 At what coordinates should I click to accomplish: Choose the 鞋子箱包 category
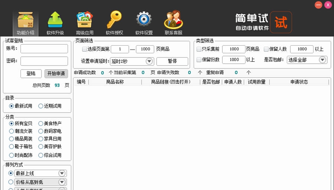[12, 146]
